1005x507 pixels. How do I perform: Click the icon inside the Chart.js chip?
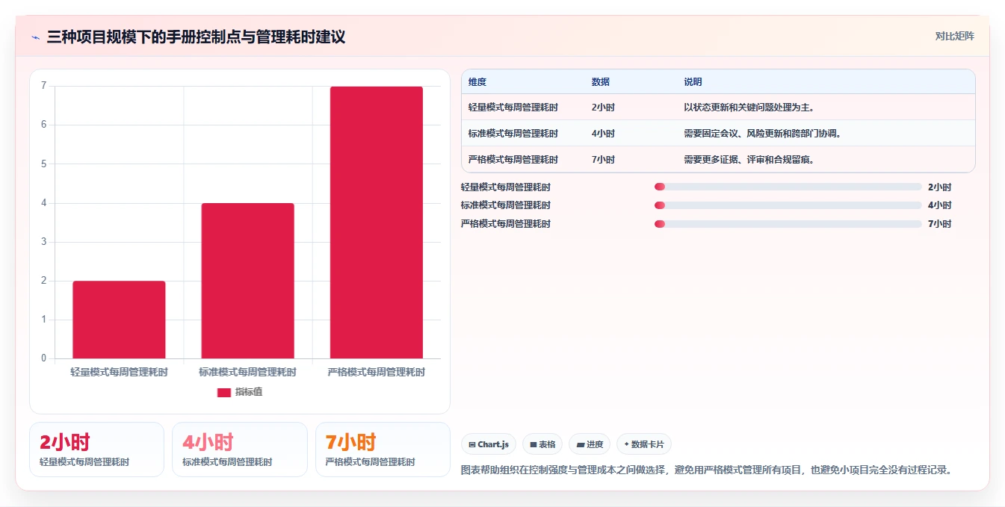tap(472, 445)
